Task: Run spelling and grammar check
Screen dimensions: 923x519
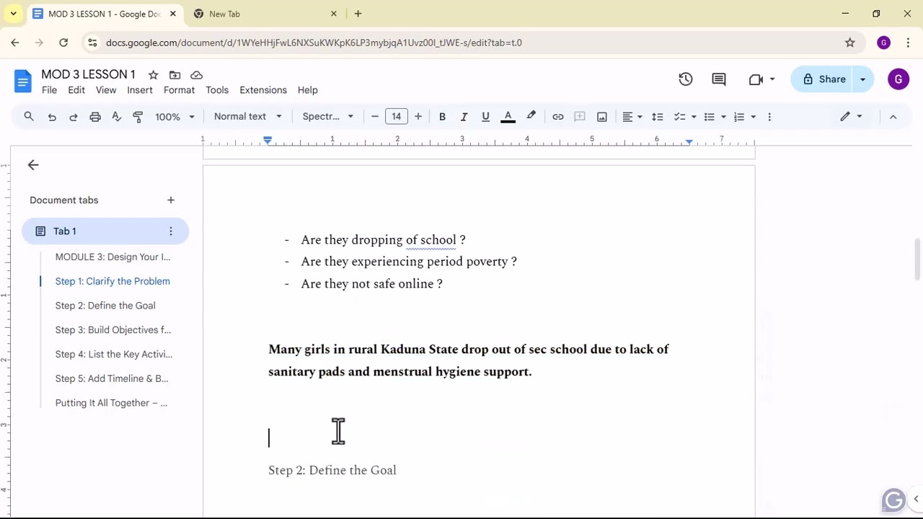Action: click(117, 117)
